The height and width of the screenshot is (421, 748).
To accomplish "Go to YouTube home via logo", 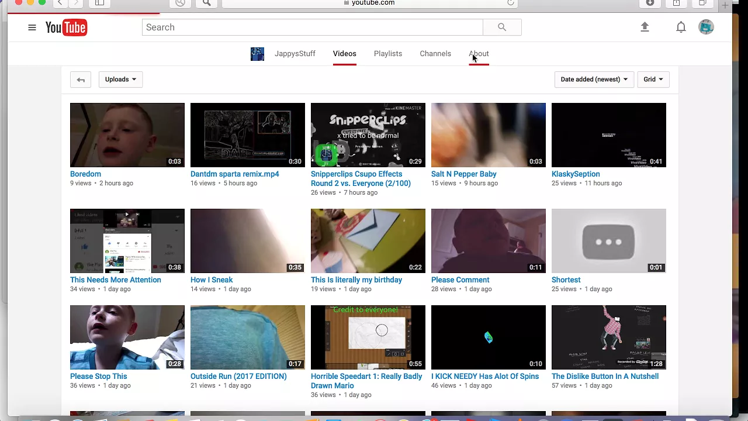I will point(66,27).
